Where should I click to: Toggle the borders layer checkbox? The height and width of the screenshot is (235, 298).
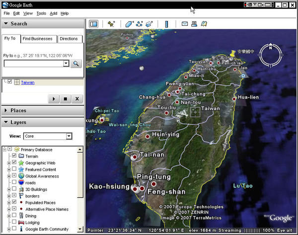(x=14, y=195)
